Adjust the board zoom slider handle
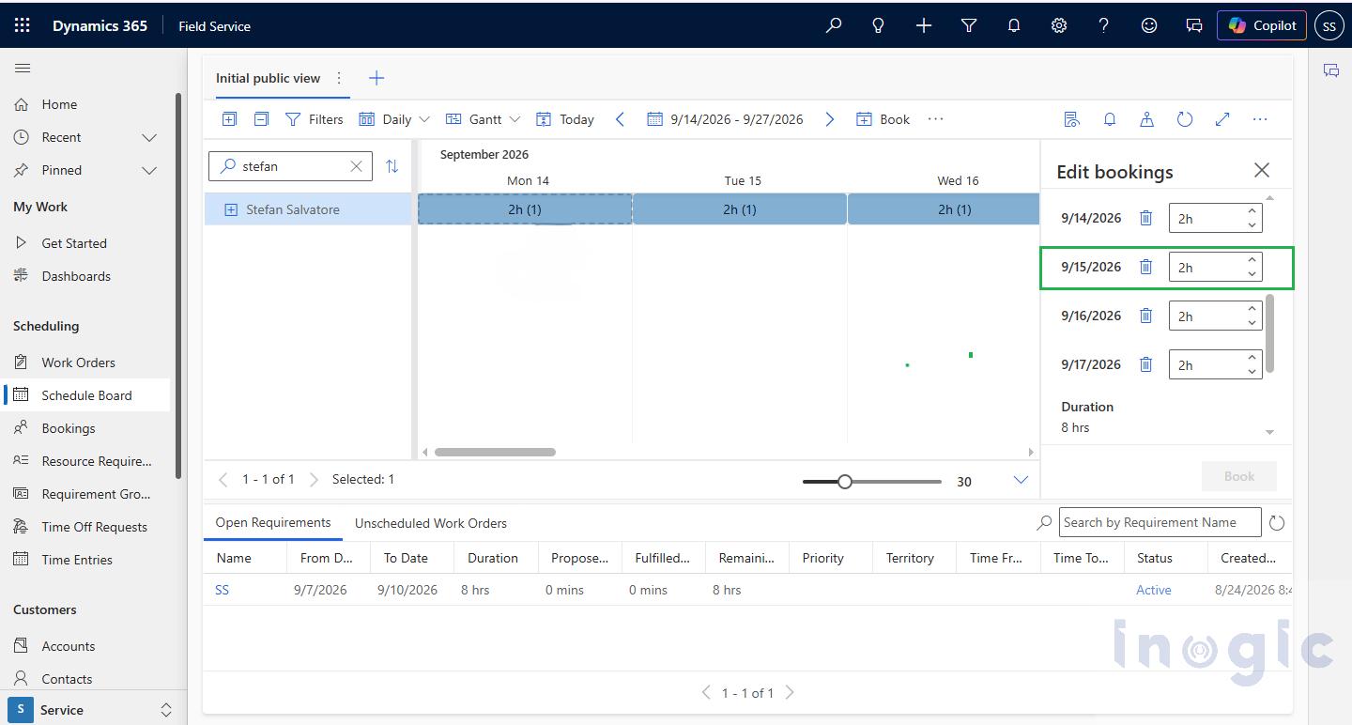1352x725 pixels. pos(845,482)
